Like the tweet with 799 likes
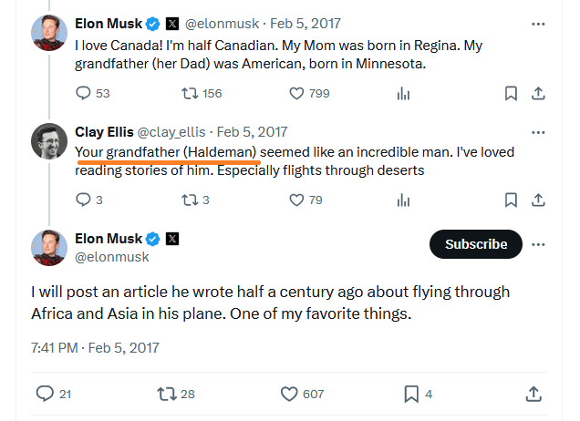The height and width of the screenshot is (421, 580). pos(296,93)
